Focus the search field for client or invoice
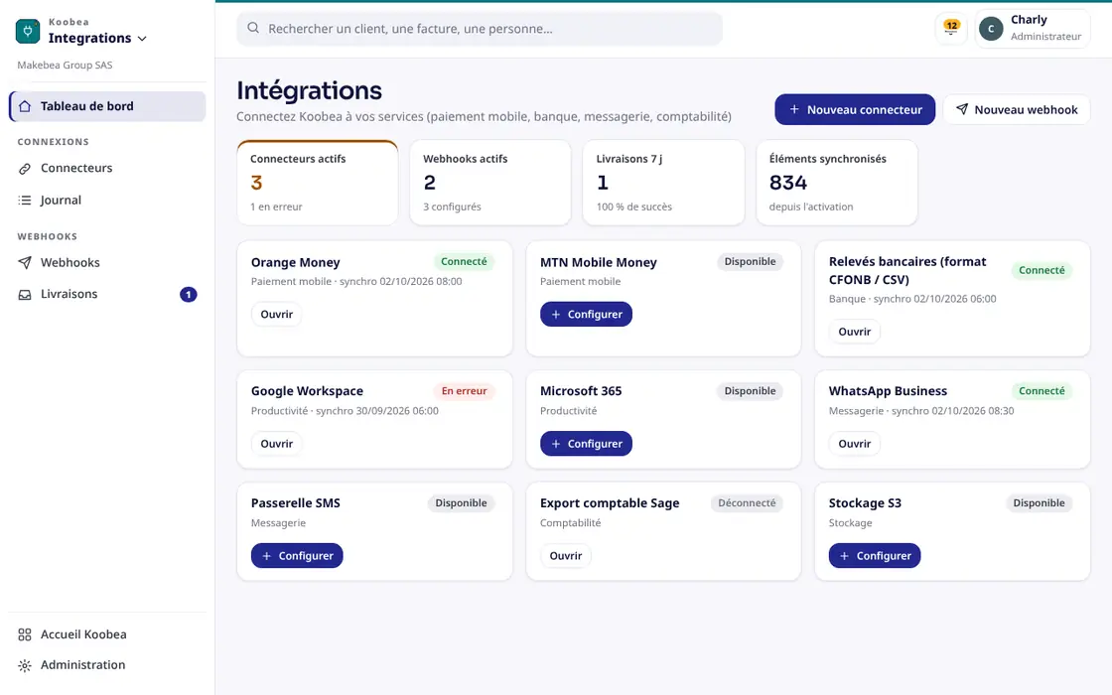The image size is (1112, 695). (480, 29)
